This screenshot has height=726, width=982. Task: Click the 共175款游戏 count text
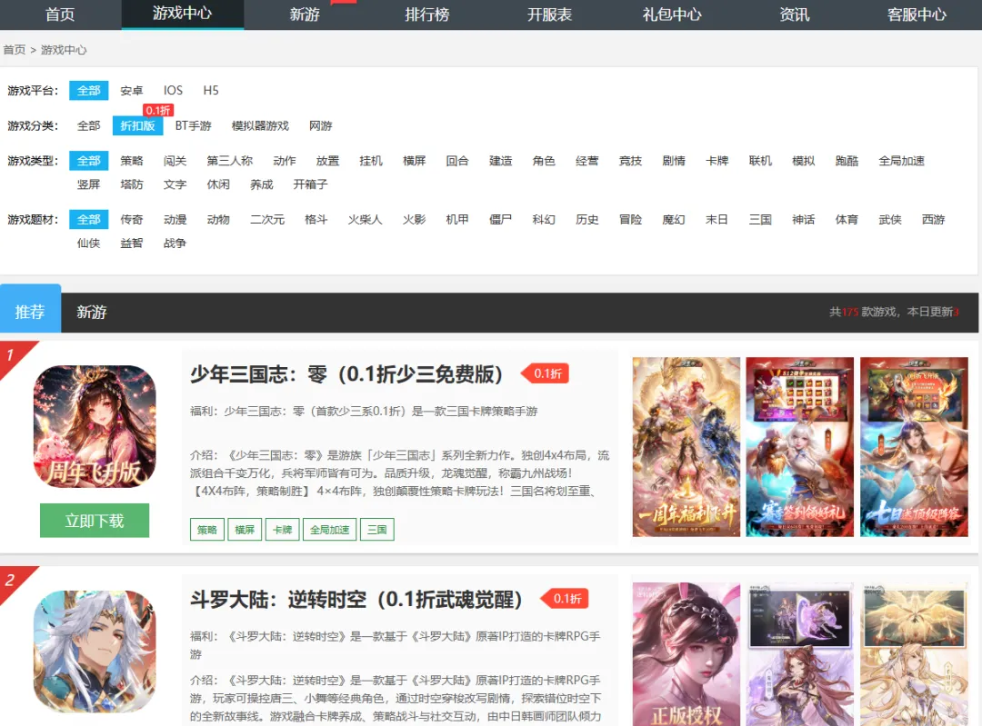(863, 312)
